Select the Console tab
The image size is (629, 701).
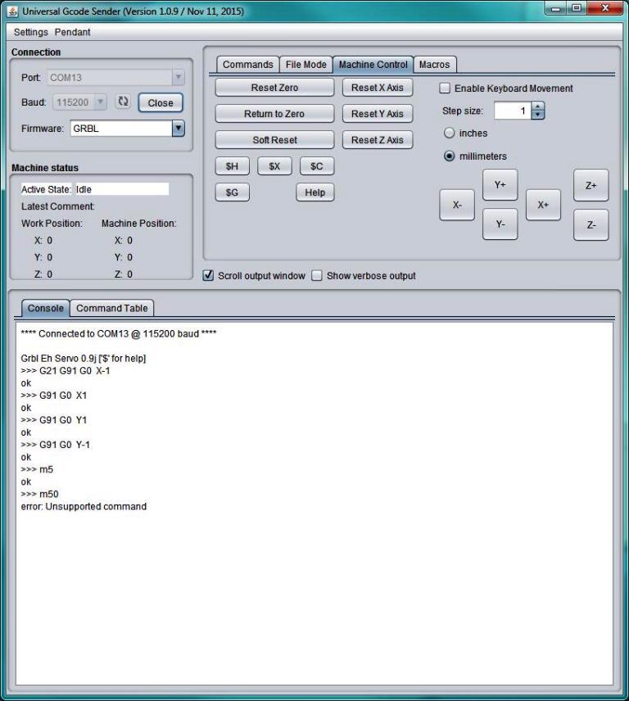pyautogui.click(x=46, y=308)
